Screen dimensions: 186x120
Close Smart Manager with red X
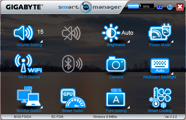coord(180,7)
